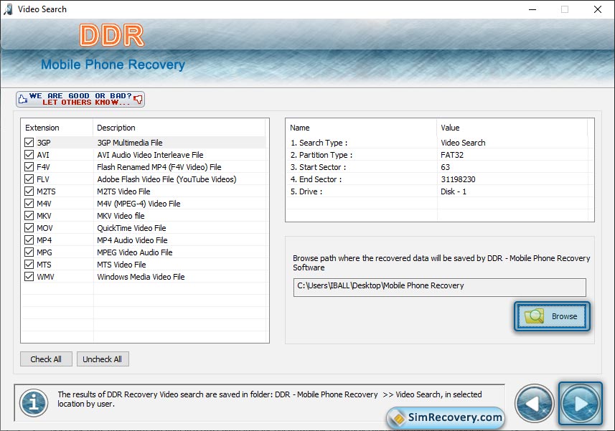This screenshot has width=615, height=431.
Task: Select 'MKV Video file' description
Action: 121,215
